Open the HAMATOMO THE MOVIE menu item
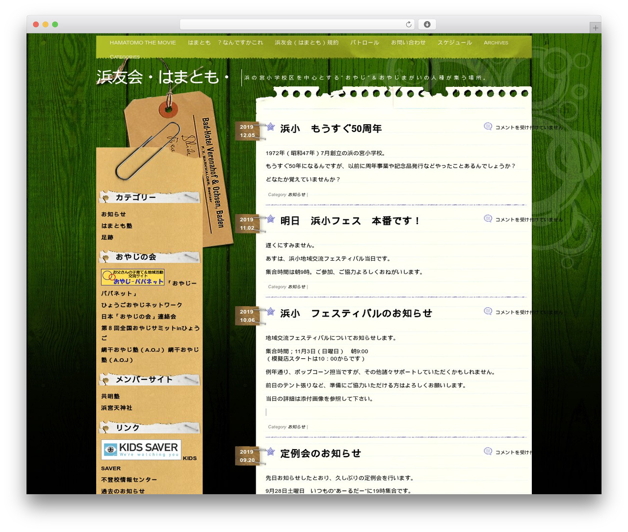 [143, 43]
